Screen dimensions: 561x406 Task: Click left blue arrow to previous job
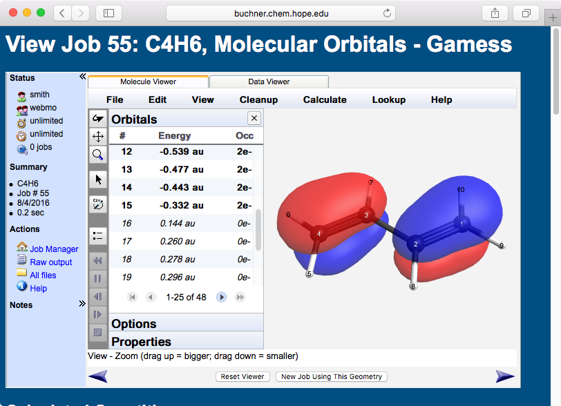coord(98,376)
